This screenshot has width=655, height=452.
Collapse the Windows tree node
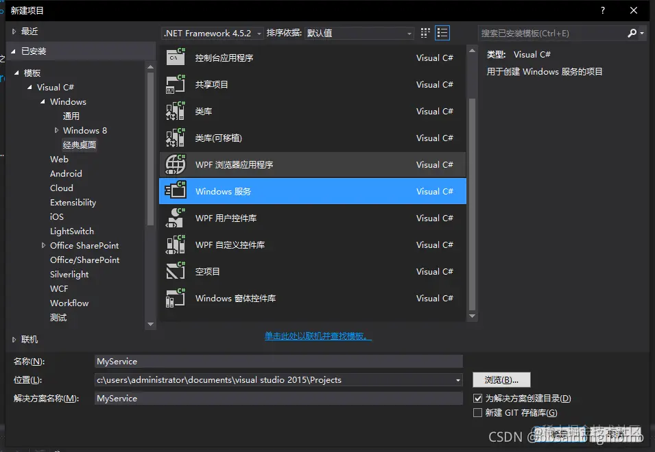click(x=43, y=102)
